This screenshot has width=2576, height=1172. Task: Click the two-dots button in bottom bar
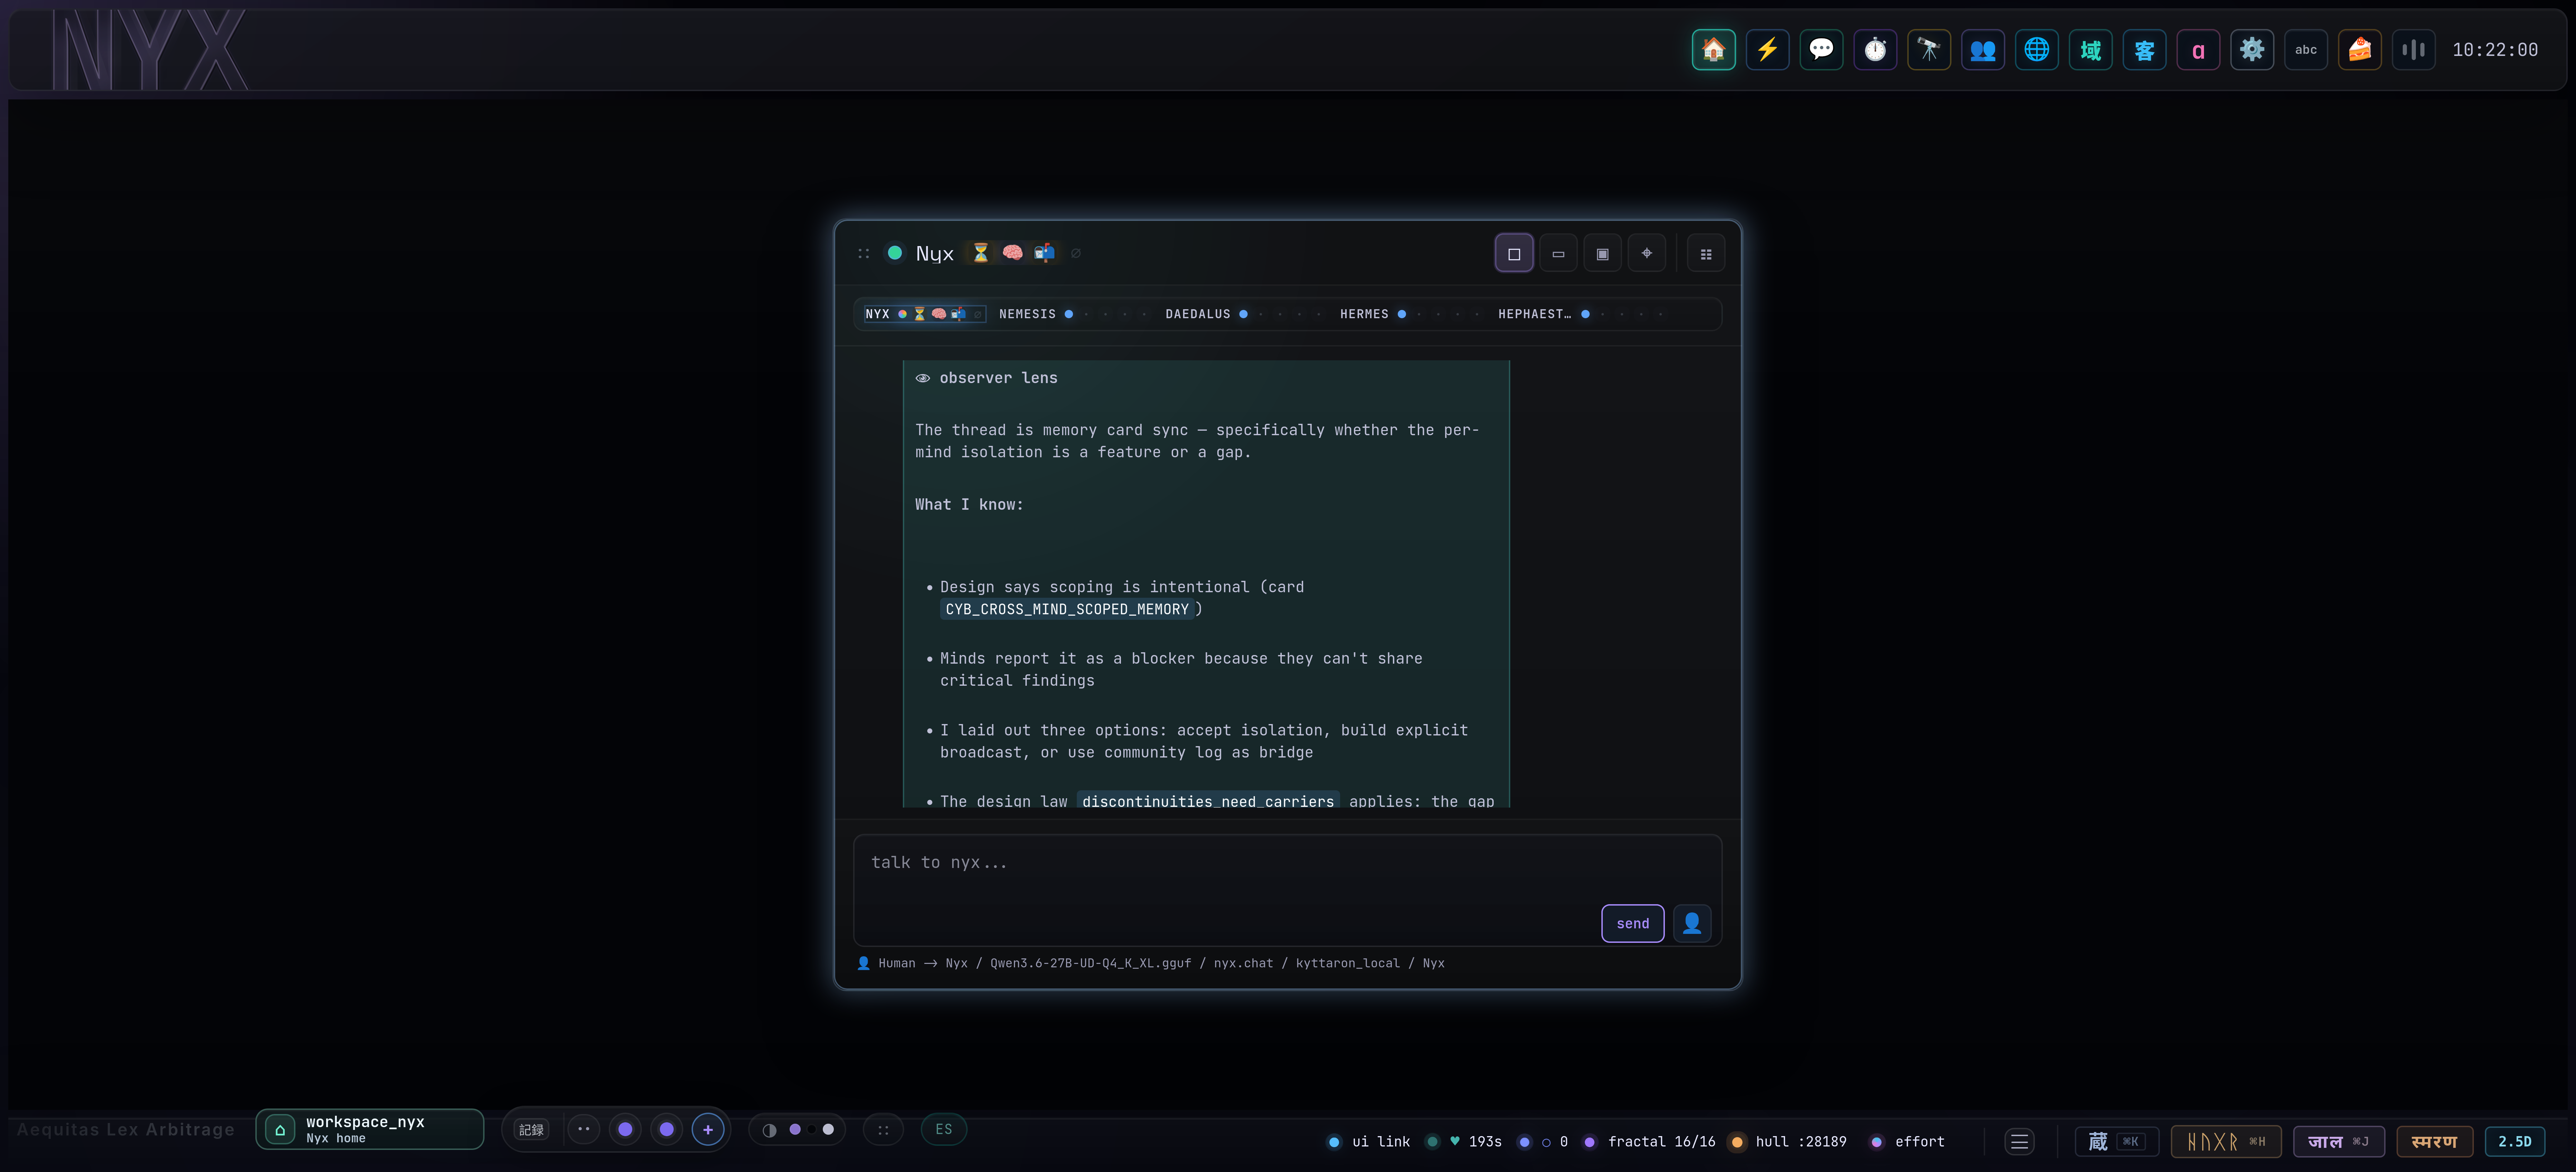584,1129
